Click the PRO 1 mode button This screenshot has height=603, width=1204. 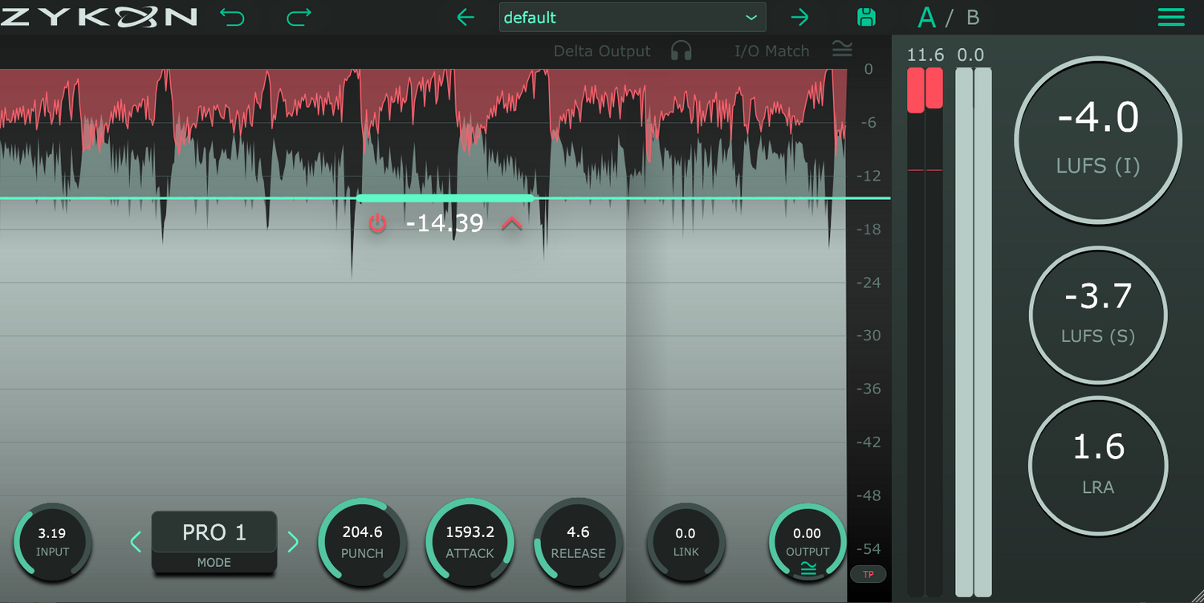[x=214, y=533]
